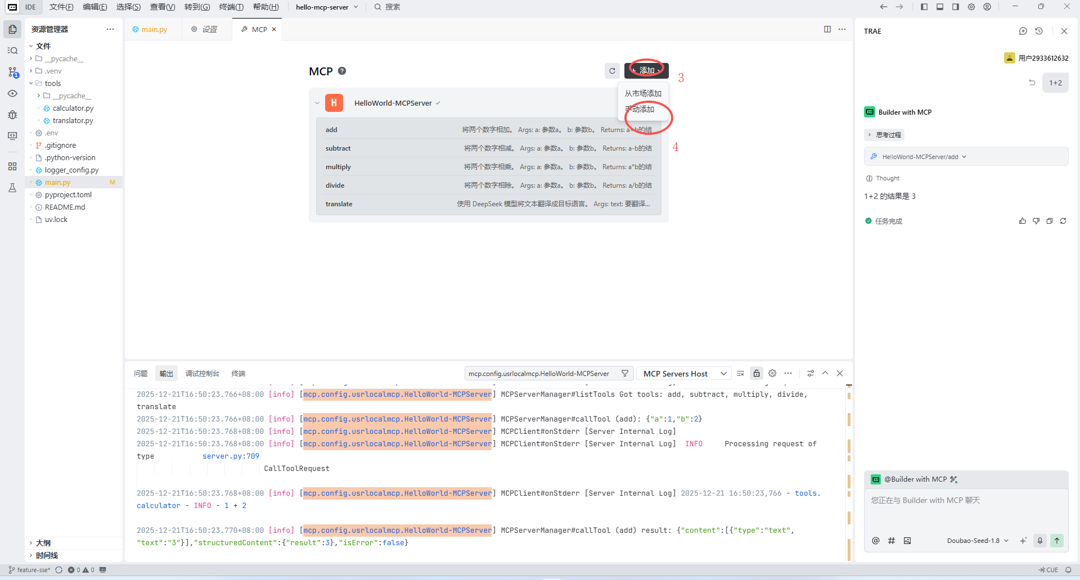Regenerate the chat response

pos(1063,221)
